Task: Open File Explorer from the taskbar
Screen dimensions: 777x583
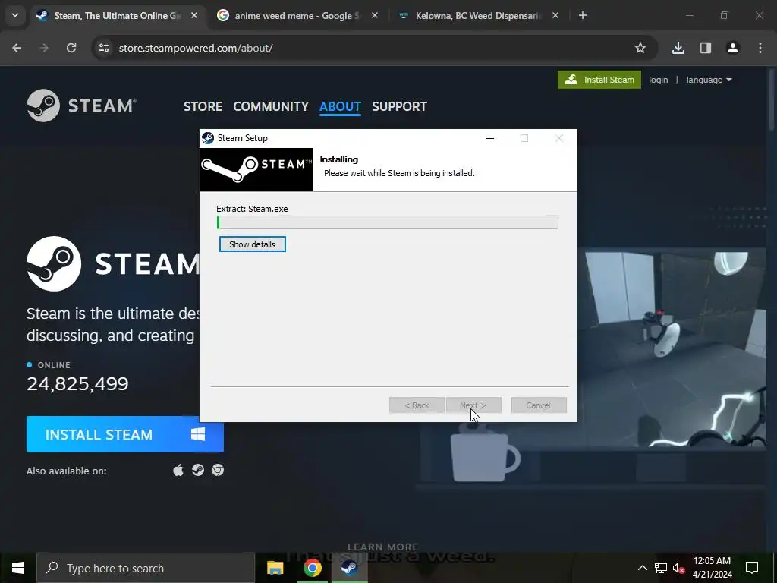Action: [275, 568]
